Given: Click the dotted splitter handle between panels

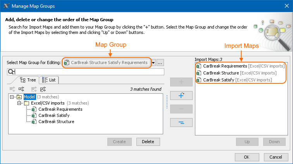Looking at the screenshot, I should tap(167, 102).
